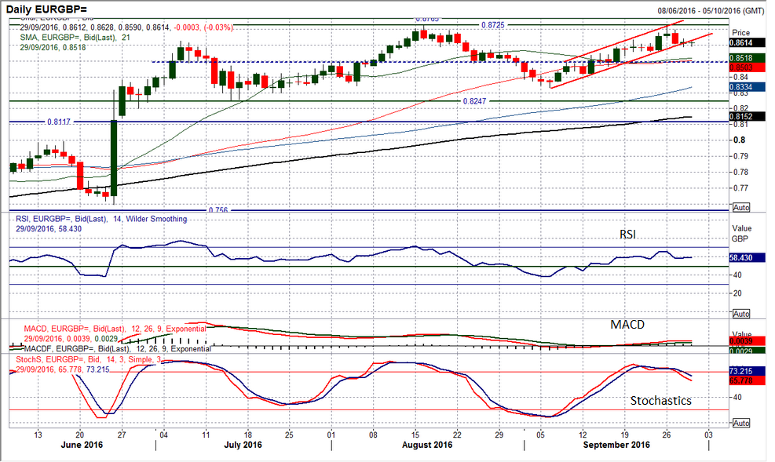
Task: Click the red 65.778 Stochastics value tag
Action: 748,379
